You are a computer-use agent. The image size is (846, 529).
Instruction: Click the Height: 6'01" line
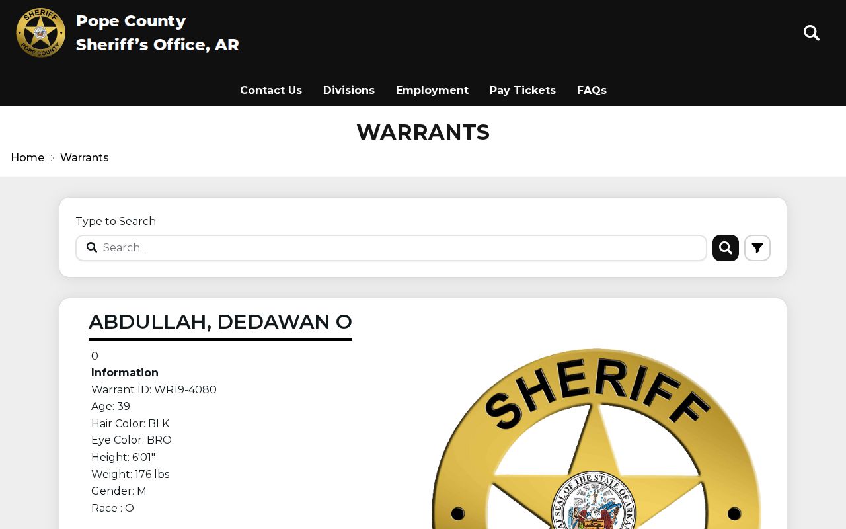[x=124, y=457]
